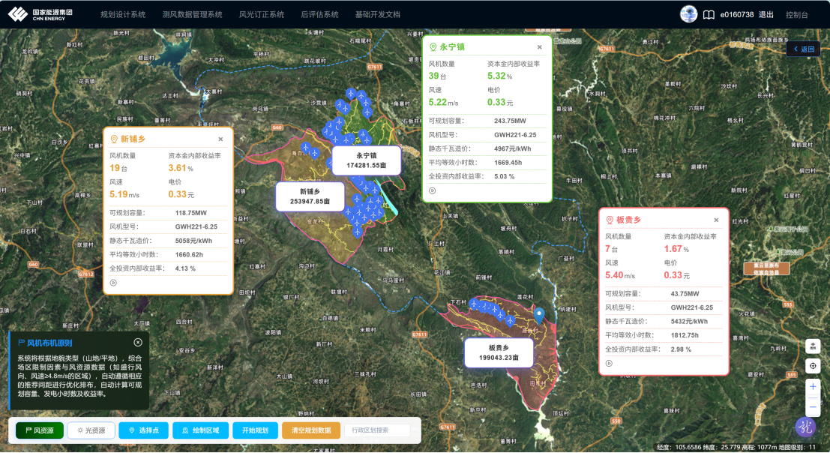This screenshot has width=830, height=453.
Task: Zoom out the map with minus
Action: pyautogui.click(x=813, y=406)
